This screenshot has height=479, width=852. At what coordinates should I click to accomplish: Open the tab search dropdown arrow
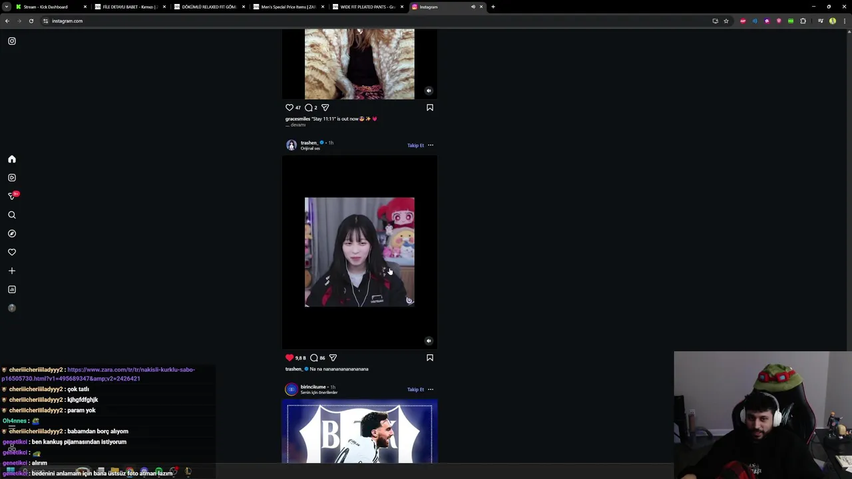6,7
